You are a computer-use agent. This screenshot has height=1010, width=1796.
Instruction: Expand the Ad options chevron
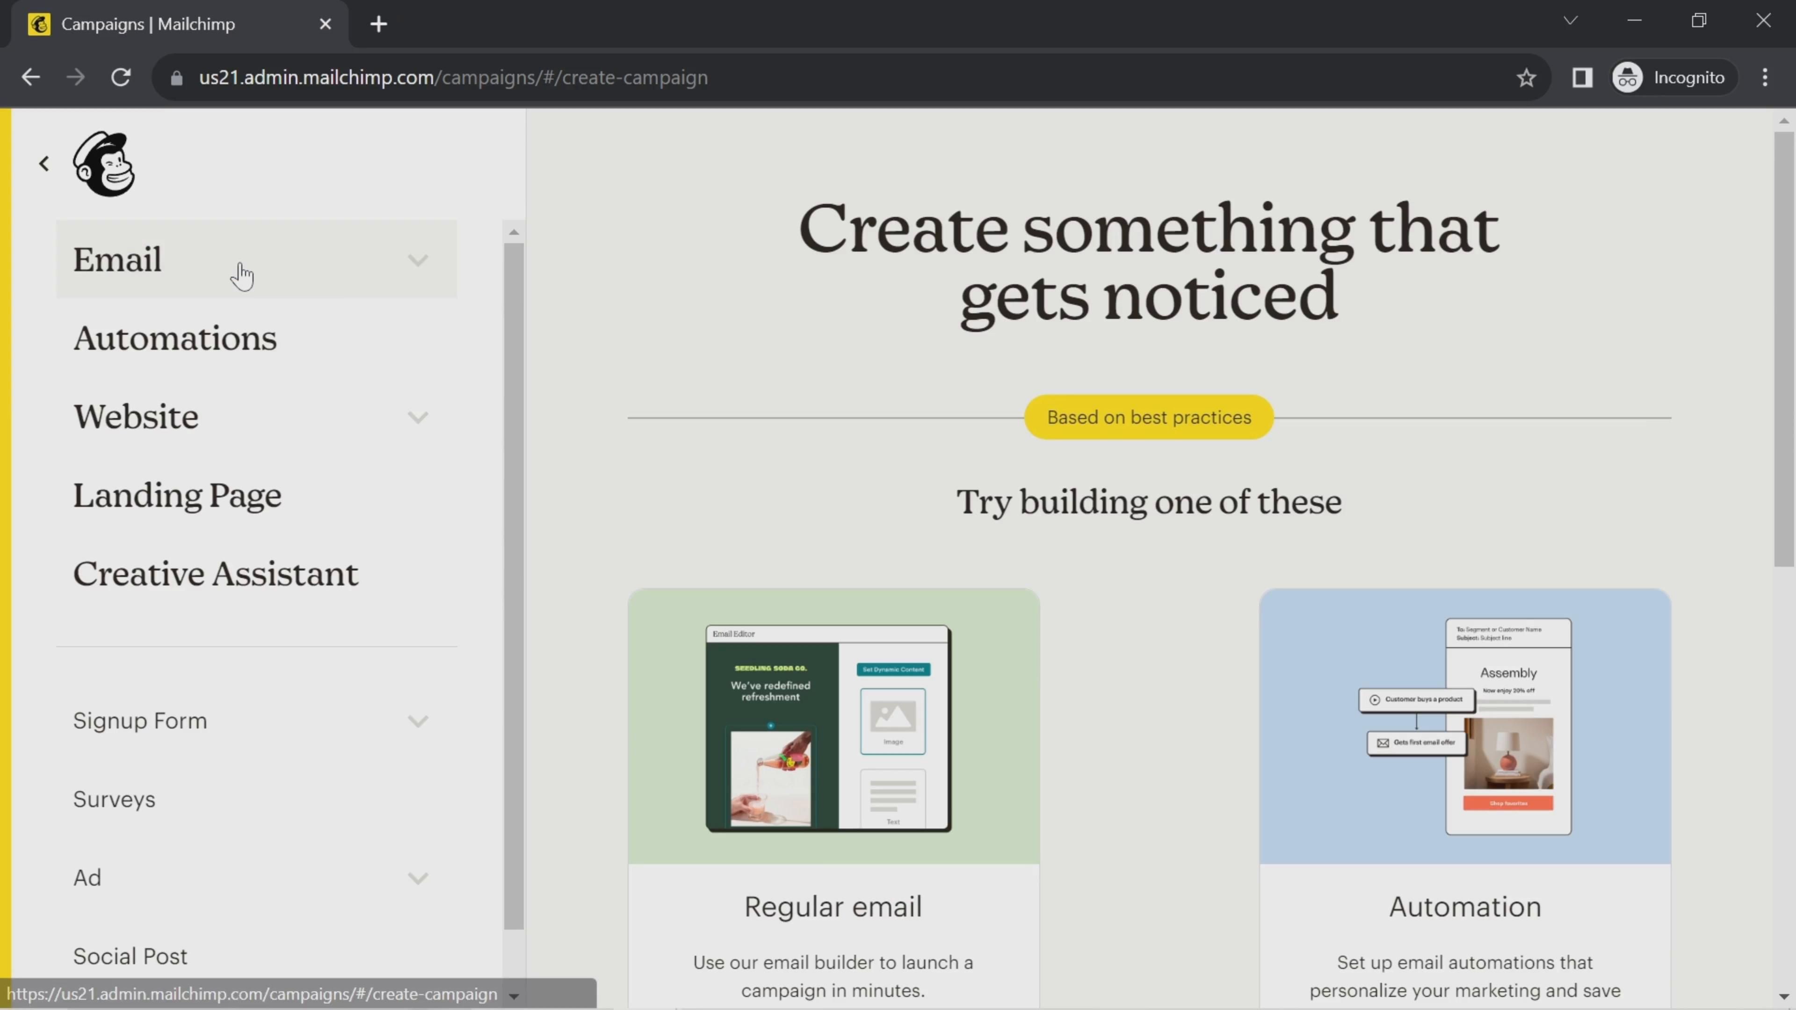[x=418, y=878]
